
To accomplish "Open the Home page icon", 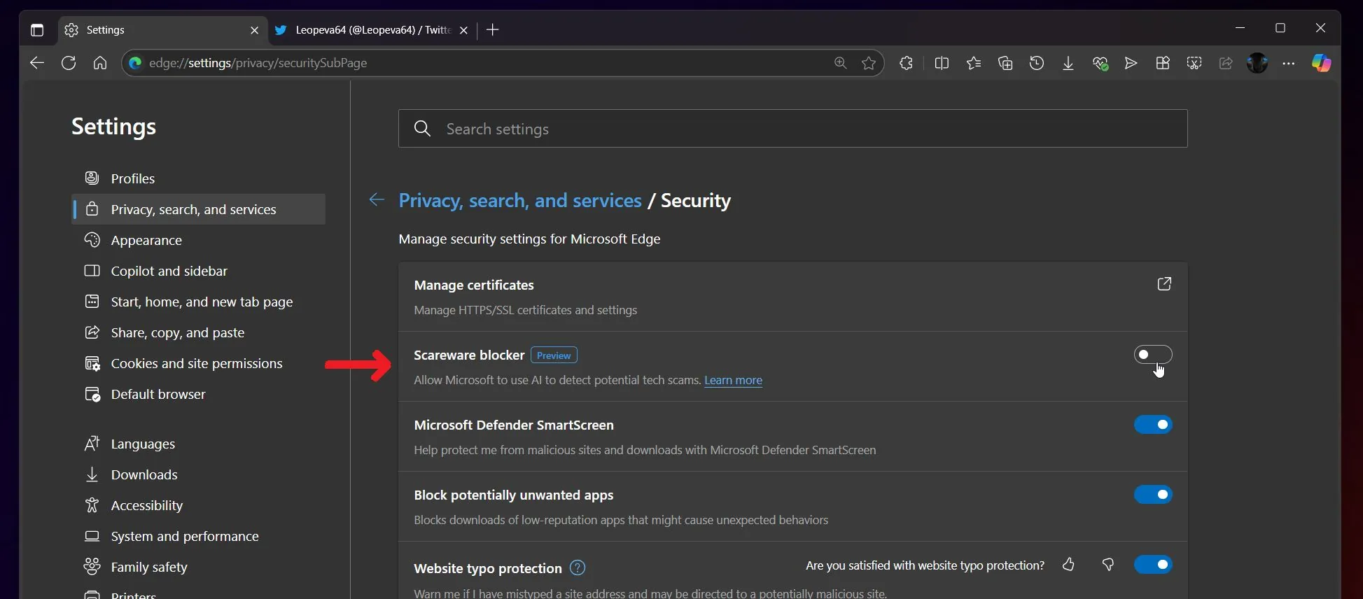I will [100, 63].
